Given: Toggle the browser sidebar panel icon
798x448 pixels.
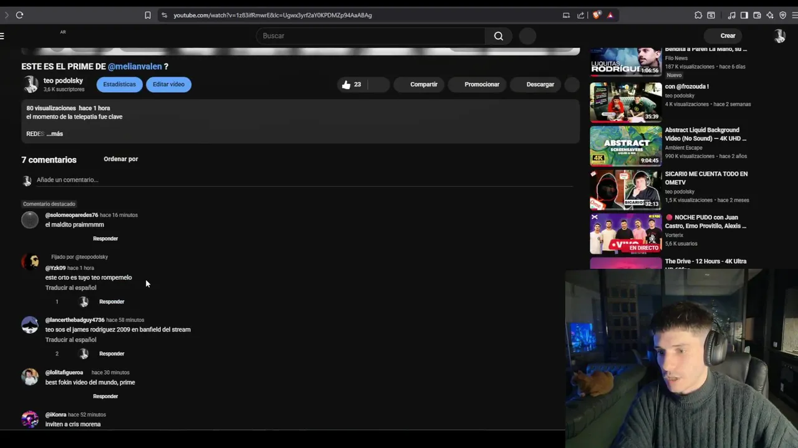Looking at the screenshot, I should pos(744,15).
